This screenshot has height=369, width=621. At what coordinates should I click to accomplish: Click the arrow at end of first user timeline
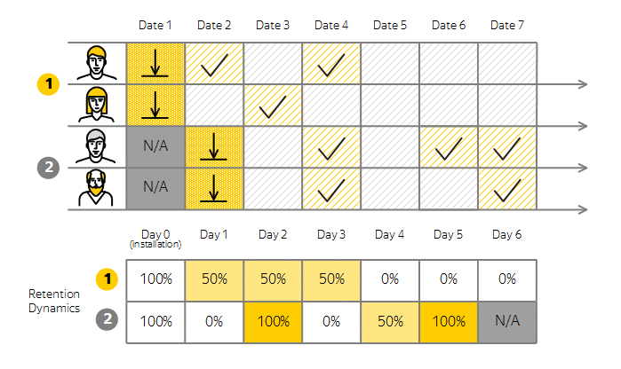pos(583,84)
